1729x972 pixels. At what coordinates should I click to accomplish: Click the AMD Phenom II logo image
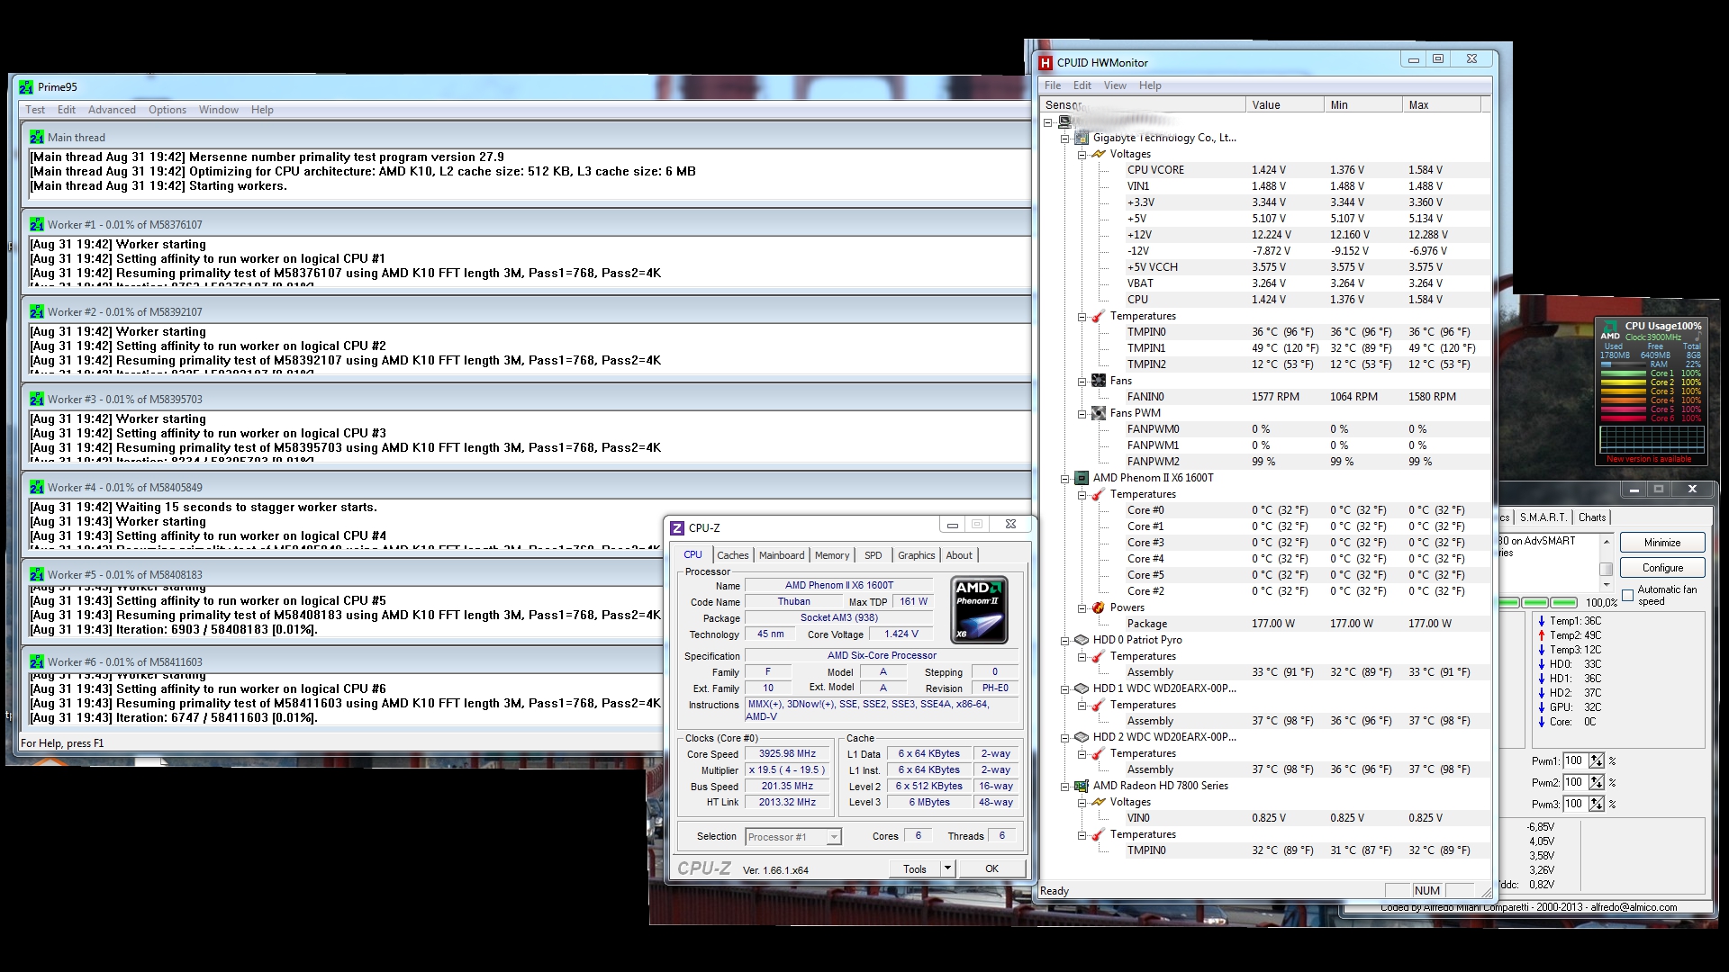point(979,610)
